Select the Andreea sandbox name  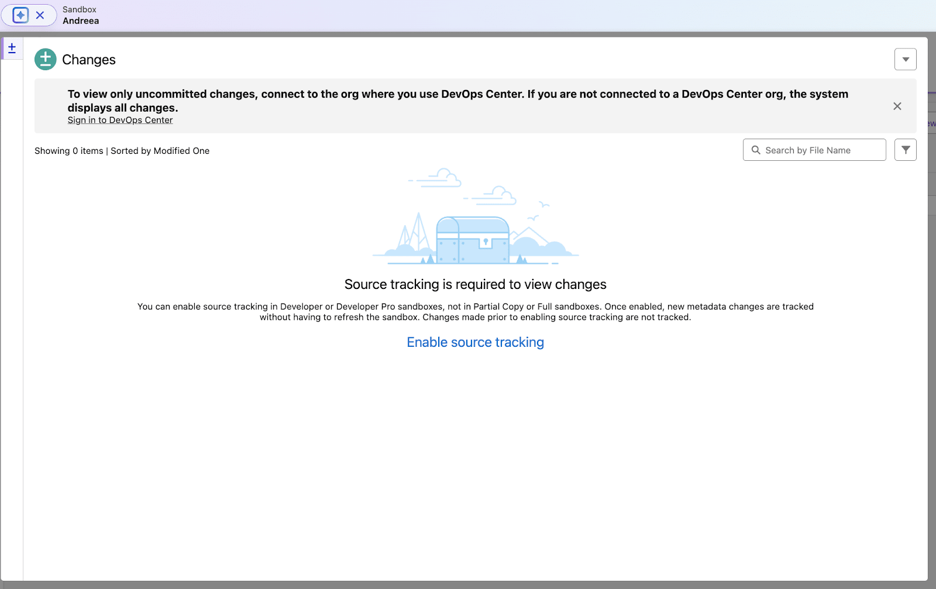tap(81, 21)
